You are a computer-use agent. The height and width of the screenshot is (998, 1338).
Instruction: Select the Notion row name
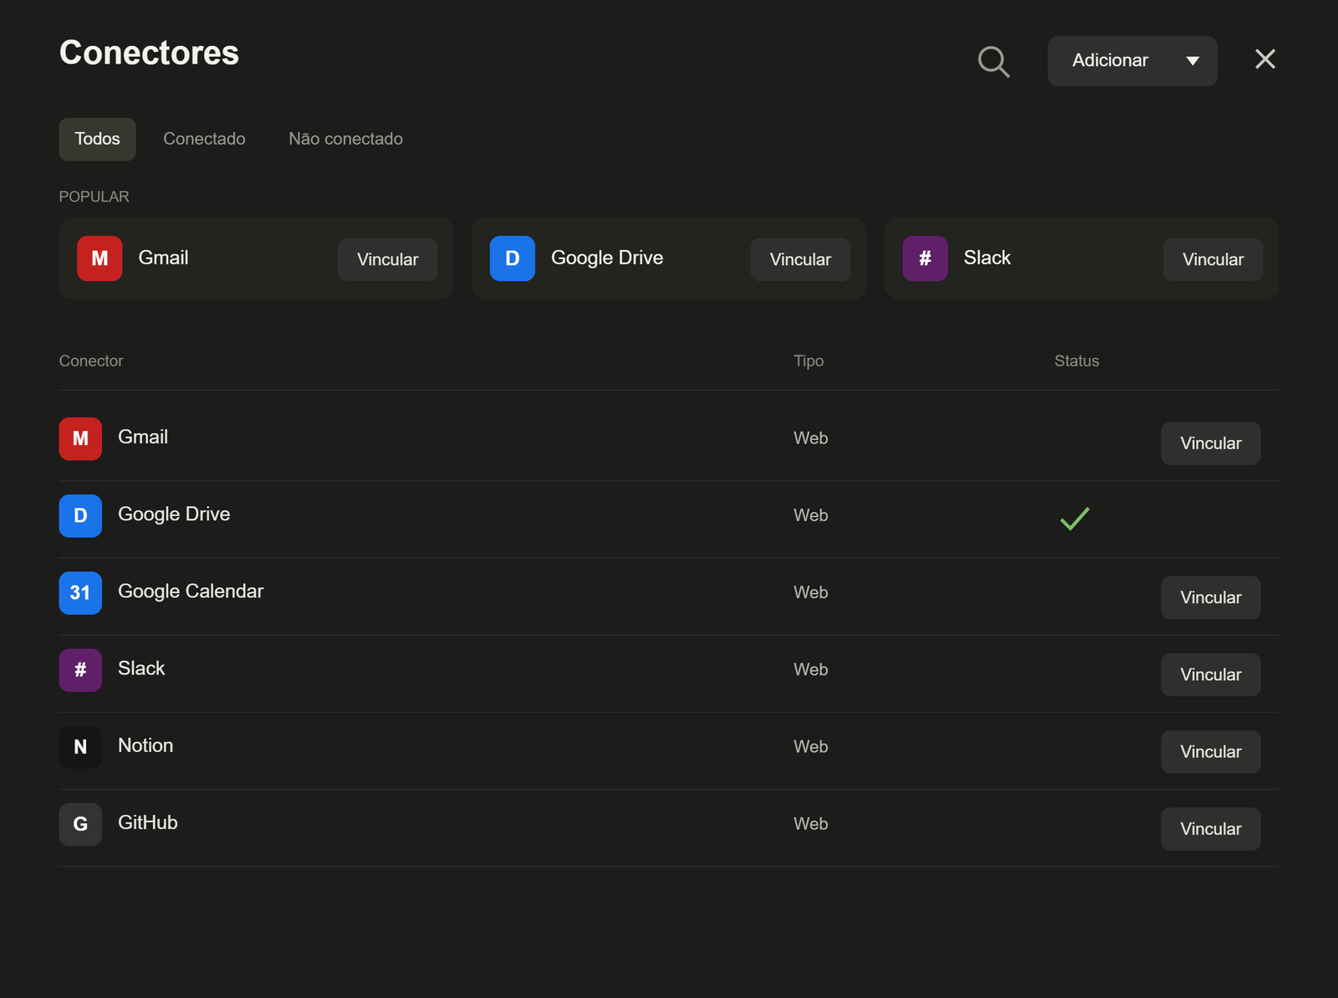pyautogui.click(x=146, y=745)
